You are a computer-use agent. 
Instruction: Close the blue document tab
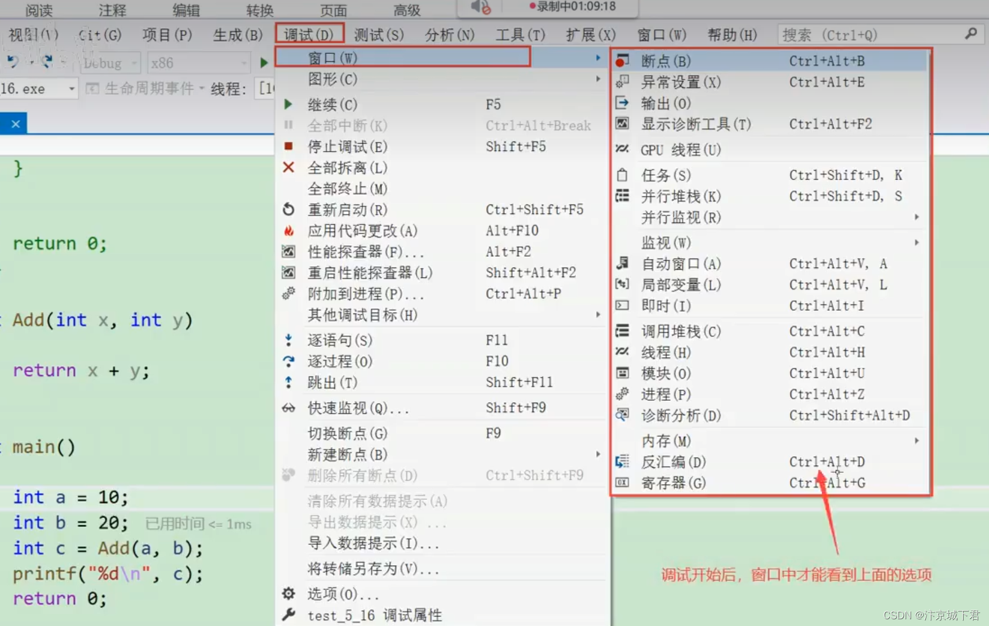pyautogui.click(x=15, y=123)
